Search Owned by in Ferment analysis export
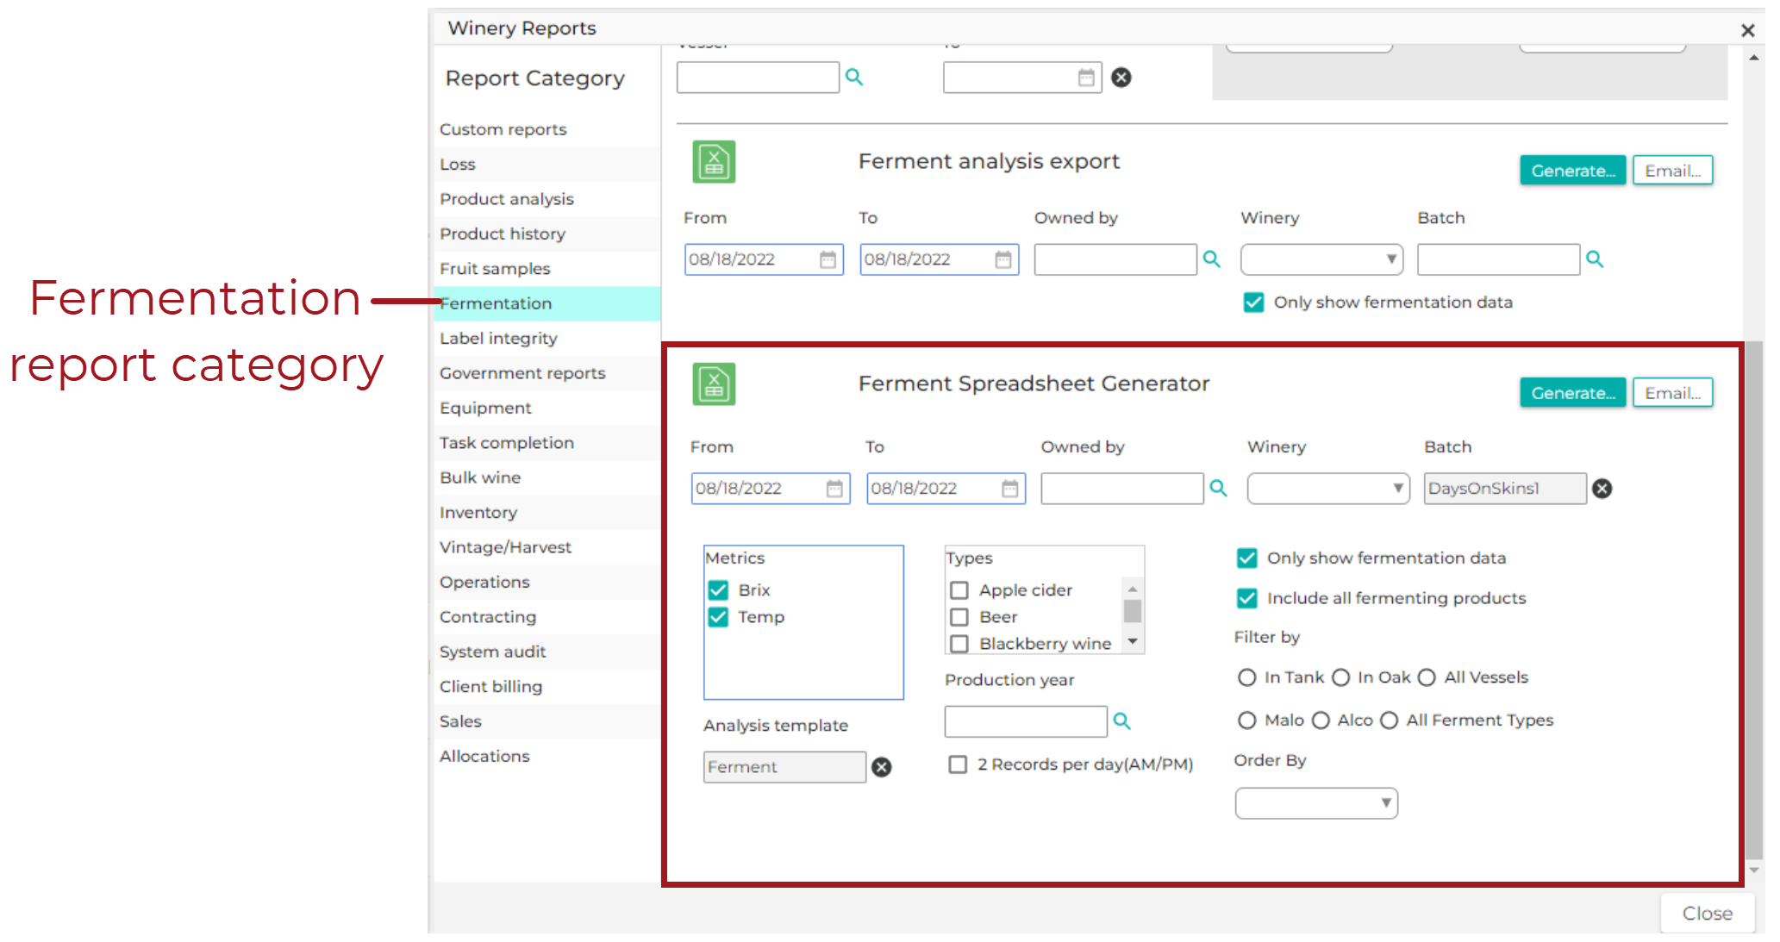Viewport: 1780px width, 942px height. (1211, 259)
